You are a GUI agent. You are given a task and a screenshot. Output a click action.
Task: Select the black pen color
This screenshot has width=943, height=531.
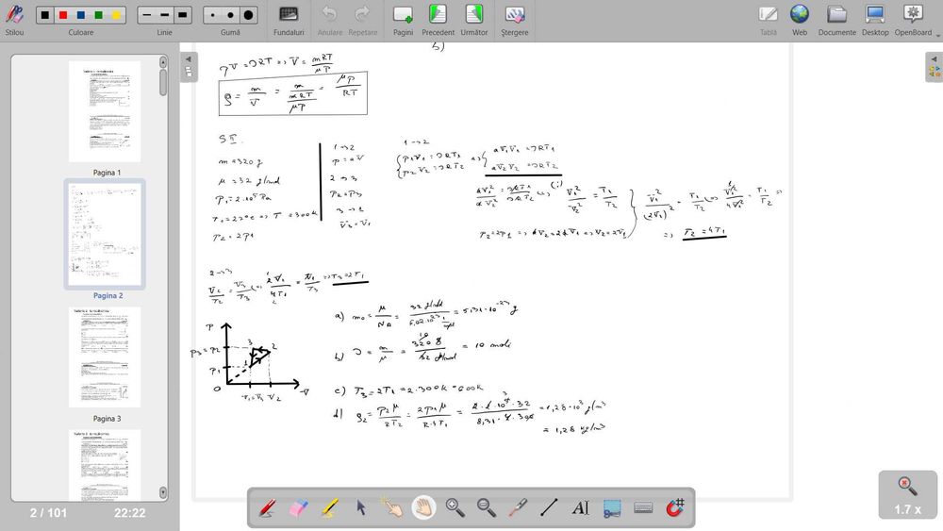click(x=44, y=15)
